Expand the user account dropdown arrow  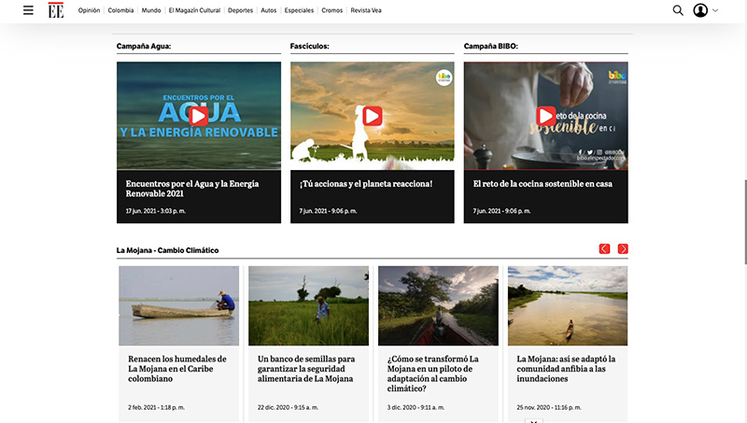[x=715, y=10]
